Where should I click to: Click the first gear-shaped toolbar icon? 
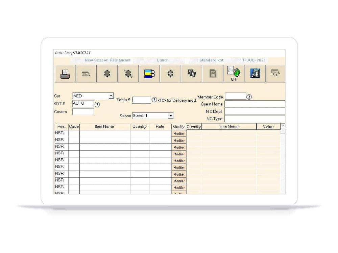pyautogui.click(x=107, y=74)
